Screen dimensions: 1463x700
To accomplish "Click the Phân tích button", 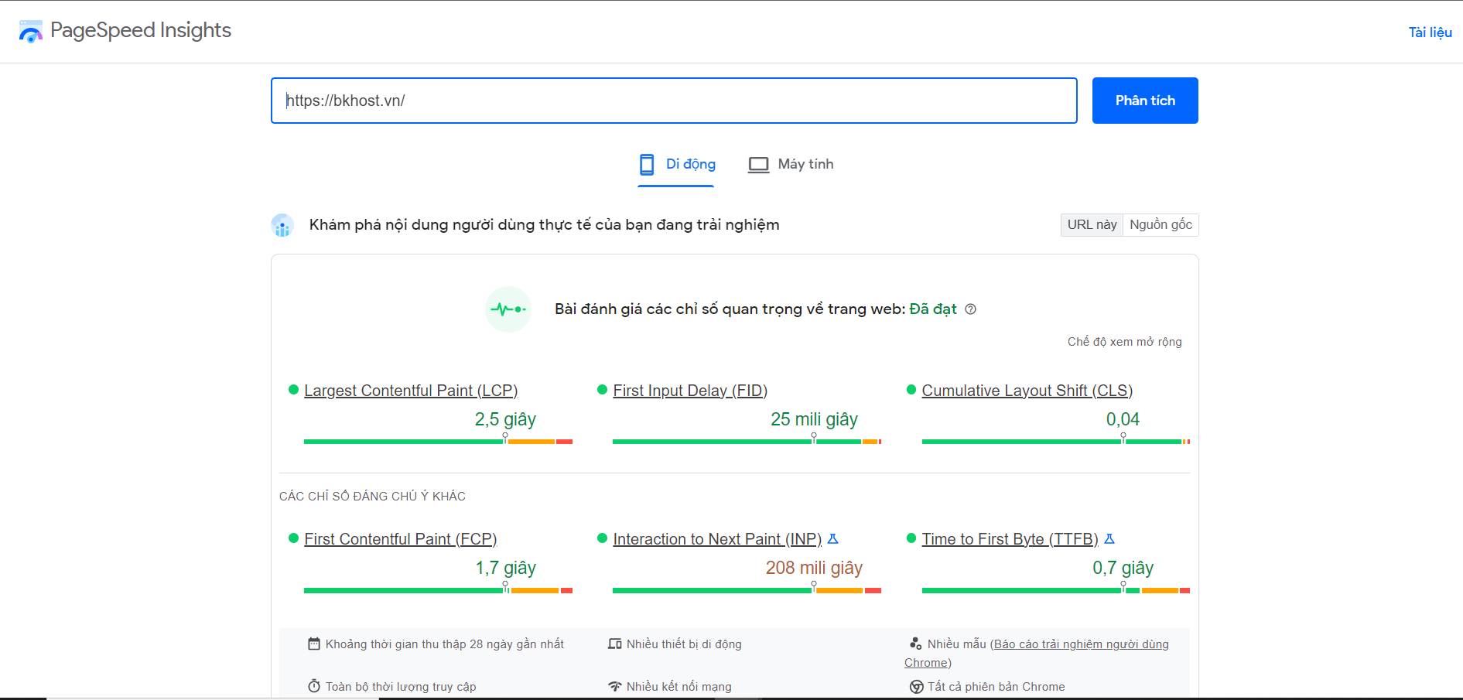I will [x=1145, y=101].
